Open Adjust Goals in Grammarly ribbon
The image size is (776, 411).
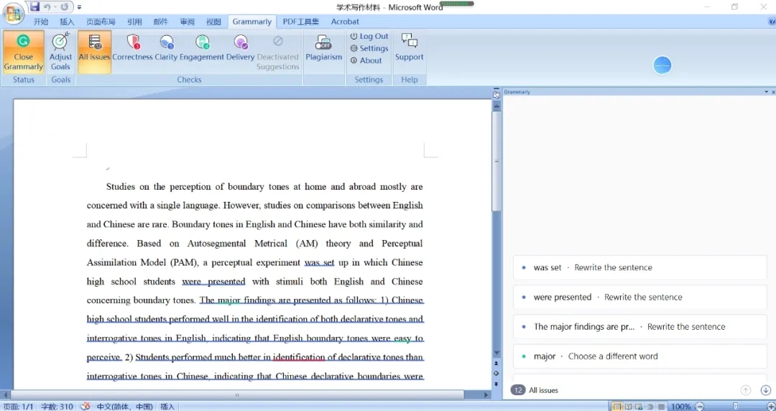pyautogui.click(x=61, y=51)
